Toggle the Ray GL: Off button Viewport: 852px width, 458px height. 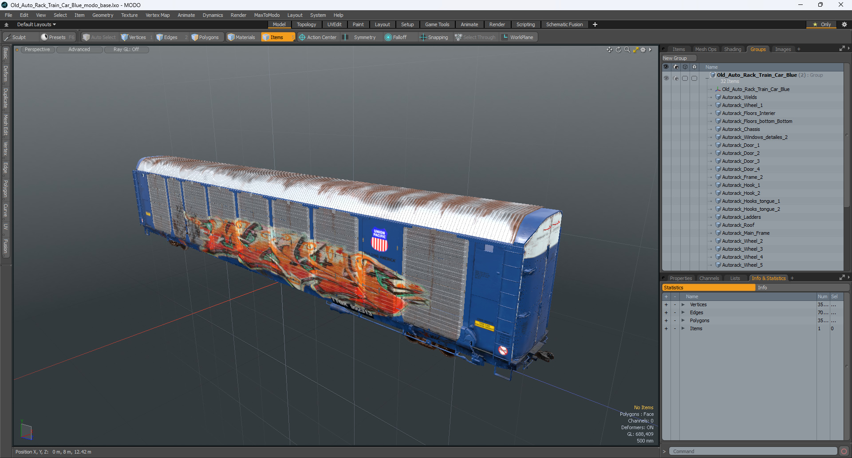(126, 50)
